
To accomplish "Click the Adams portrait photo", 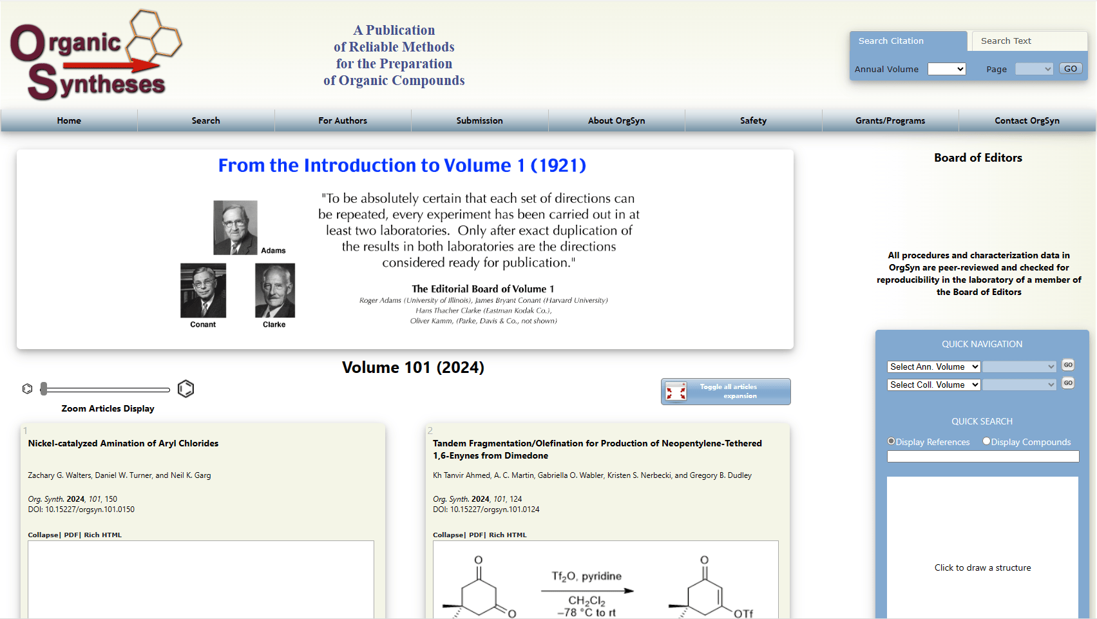I will coord(235,227).
